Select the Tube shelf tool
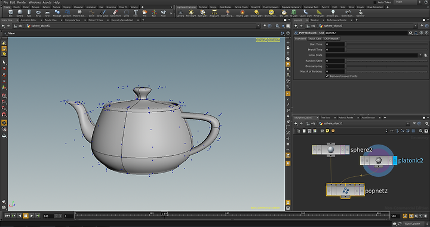This screenshot has height=227, width=430. pos(29,13)
